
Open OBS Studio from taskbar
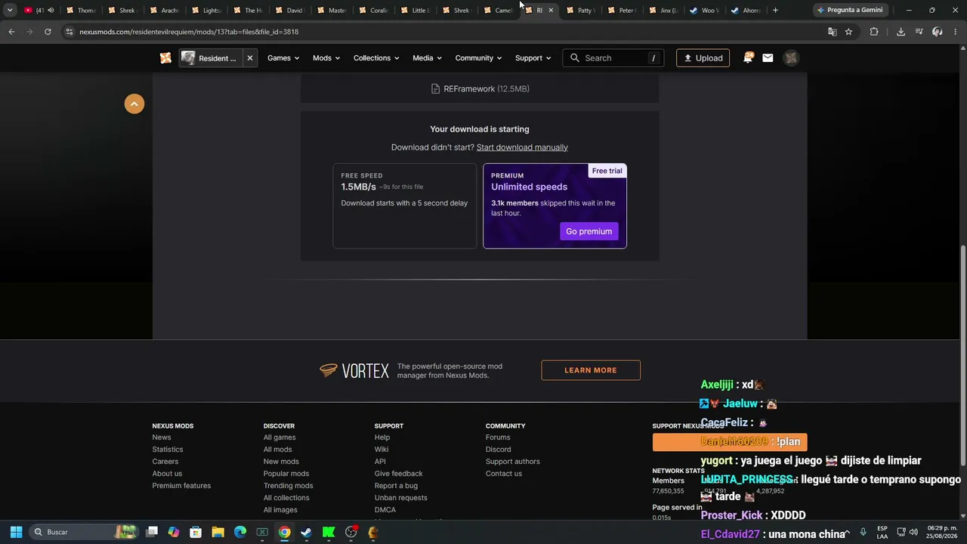pyautogui.click(x=351, y=532)
